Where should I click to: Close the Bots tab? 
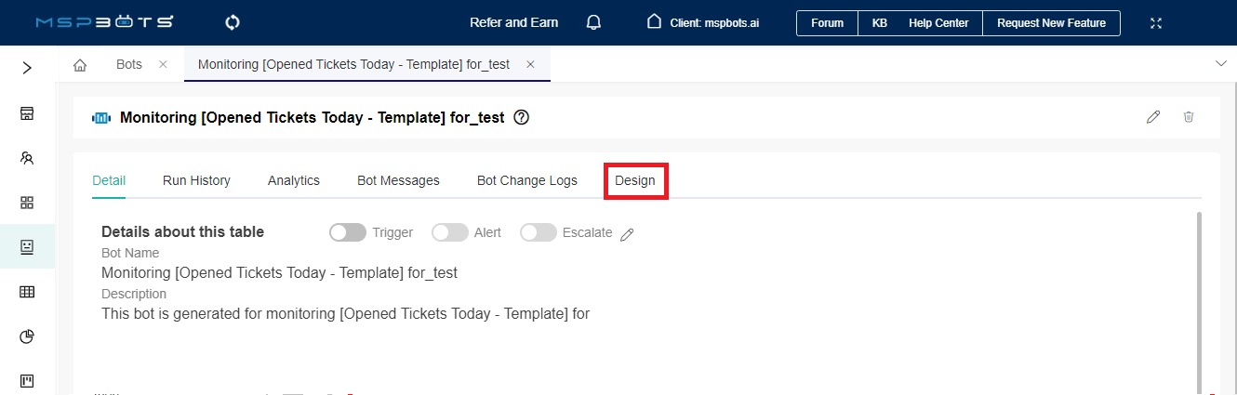point(163,64)
